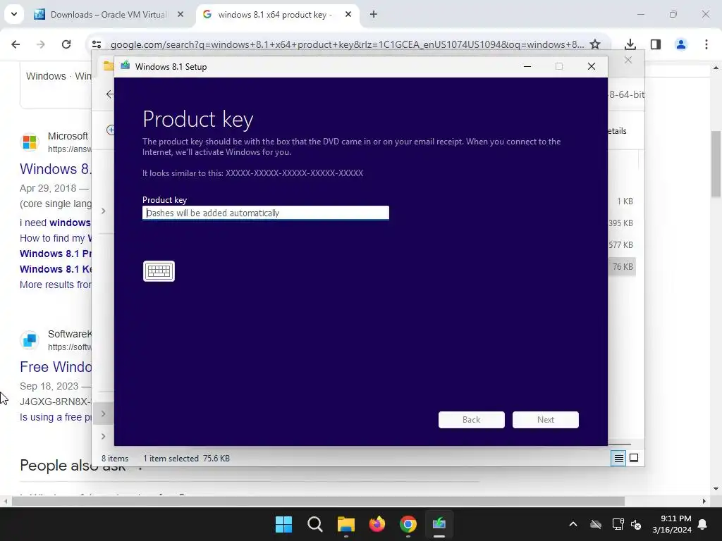Open the Windows 8.1 Ke sitelink

55,269
